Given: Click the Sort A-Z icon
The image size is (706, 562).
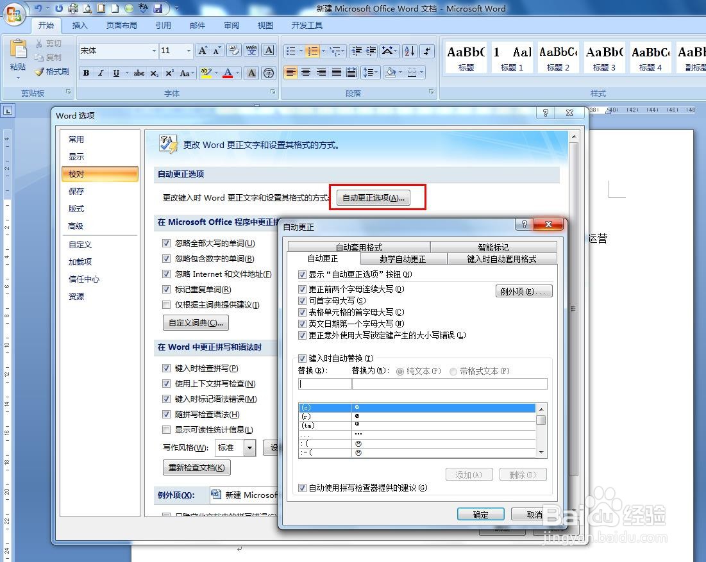Looking at the screenshot, I should tap(409, 51).
